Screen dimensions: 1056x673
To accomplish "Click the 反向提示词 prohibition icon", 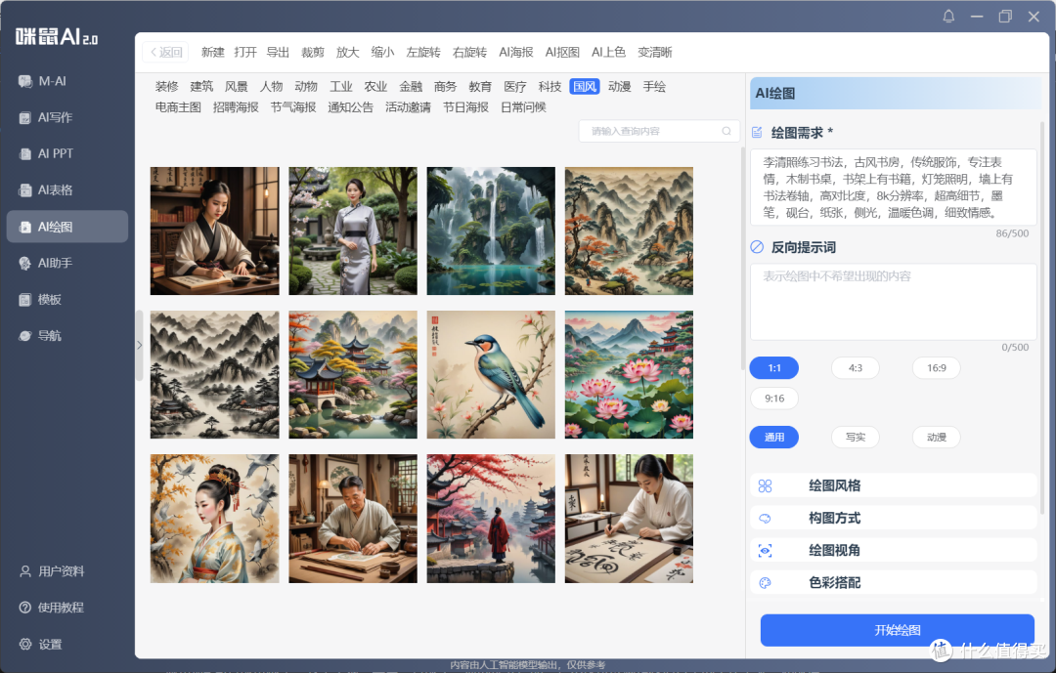I will tap(757, 247).
